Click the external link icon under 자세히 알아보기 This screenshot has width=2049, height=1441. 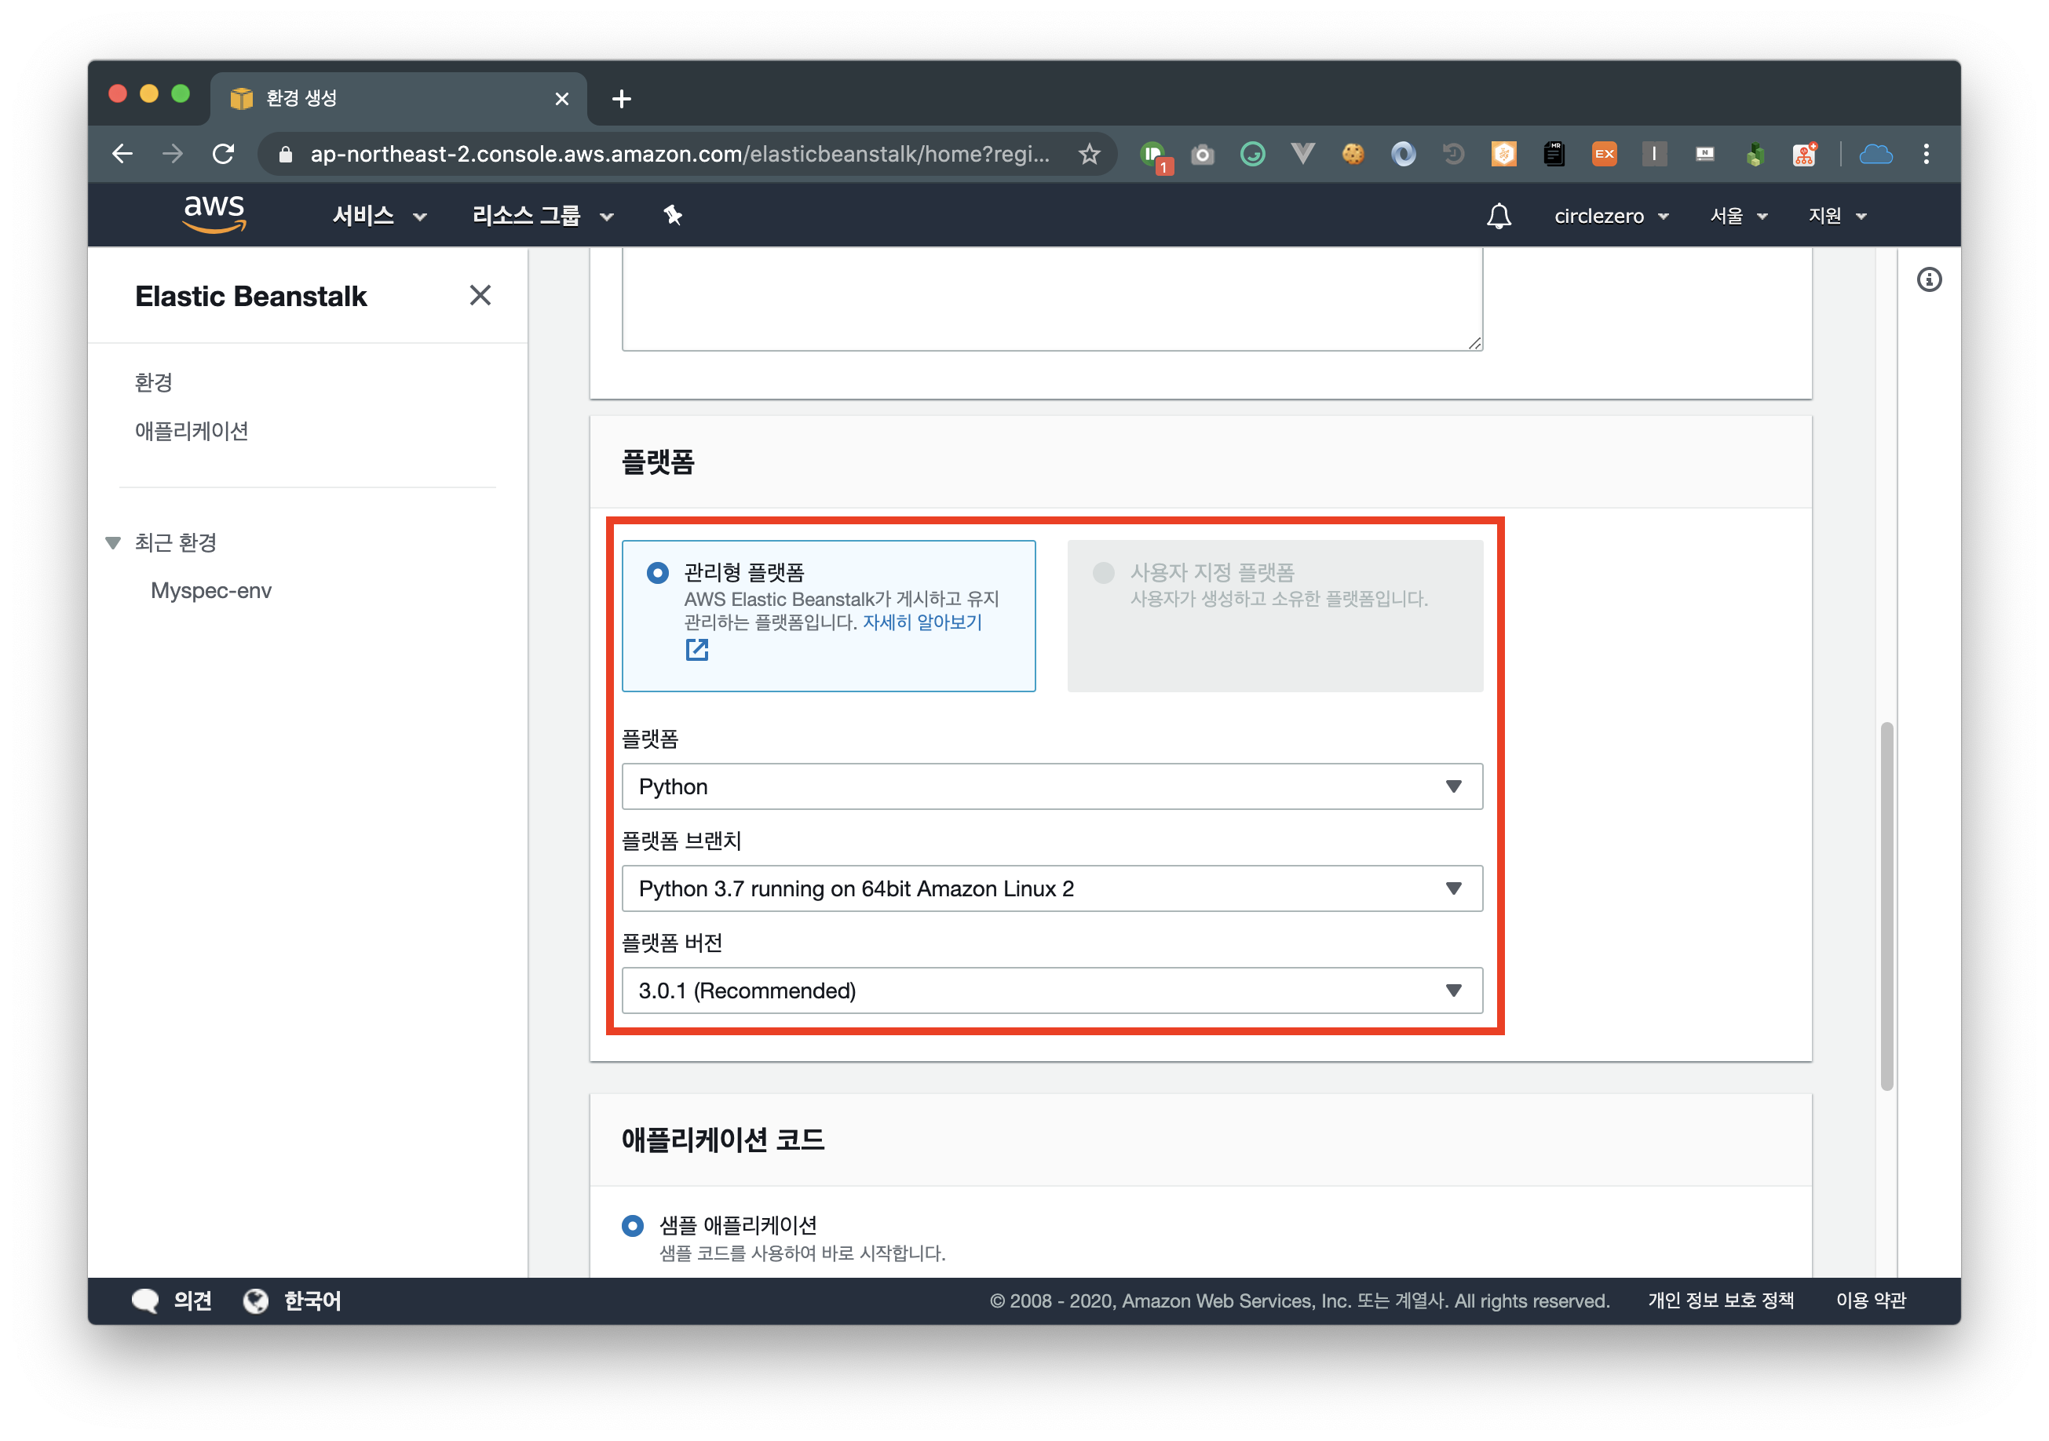(x=697, y=650)
